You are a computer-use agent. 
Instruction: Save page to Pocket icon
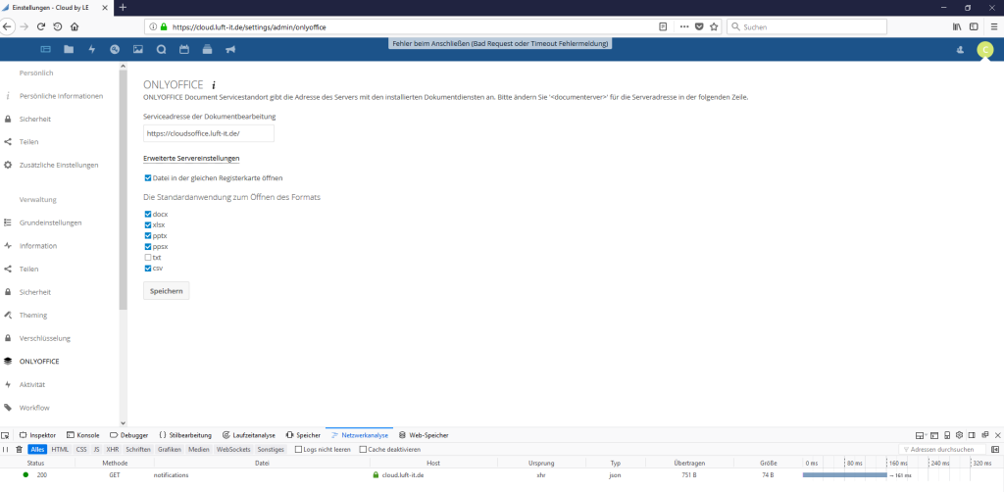coord(699,26)
